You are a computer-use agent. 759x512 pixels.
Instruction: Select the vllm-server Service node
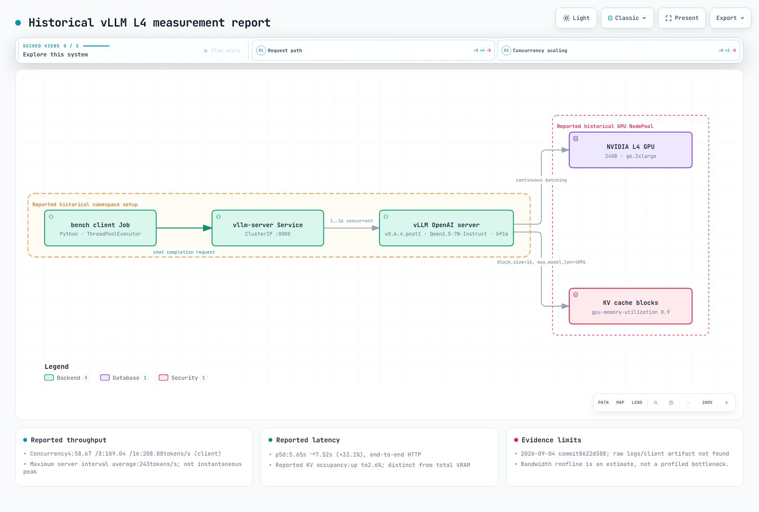tap(268, 228)
